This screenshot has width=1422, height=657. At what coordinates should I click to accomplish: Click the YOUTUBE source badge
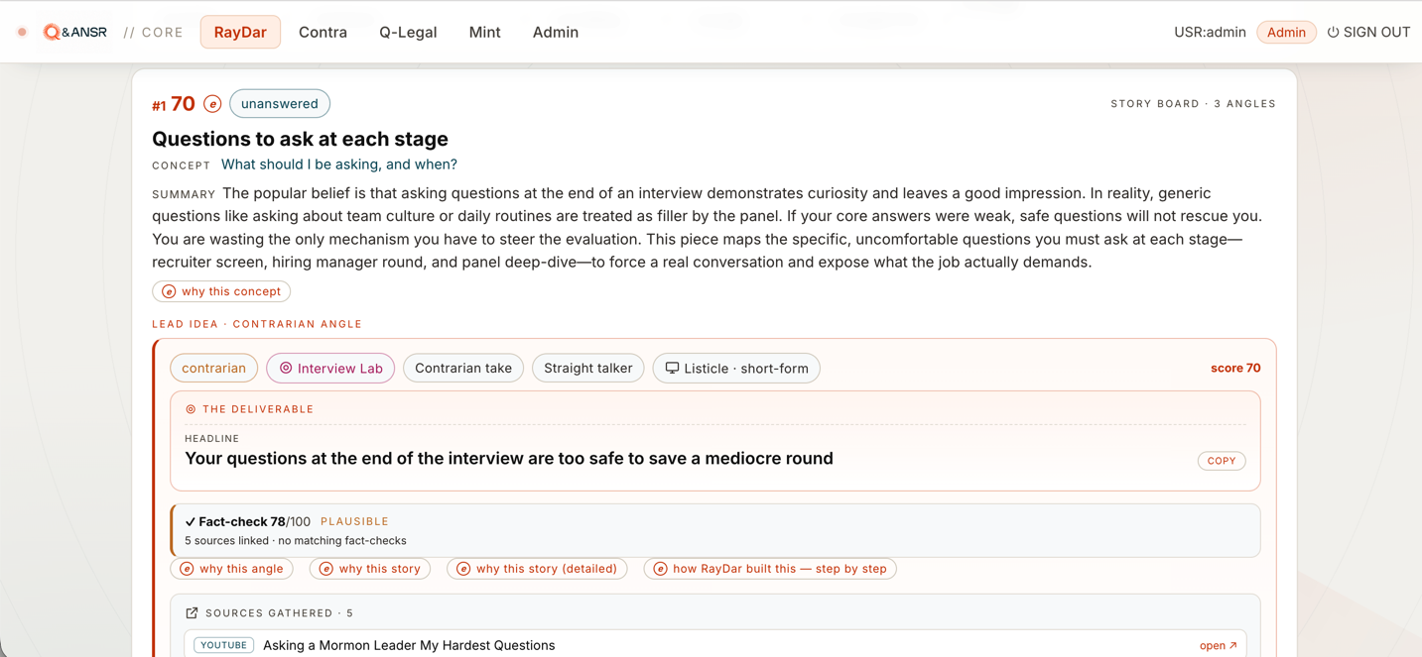click(x=224, y=645)
